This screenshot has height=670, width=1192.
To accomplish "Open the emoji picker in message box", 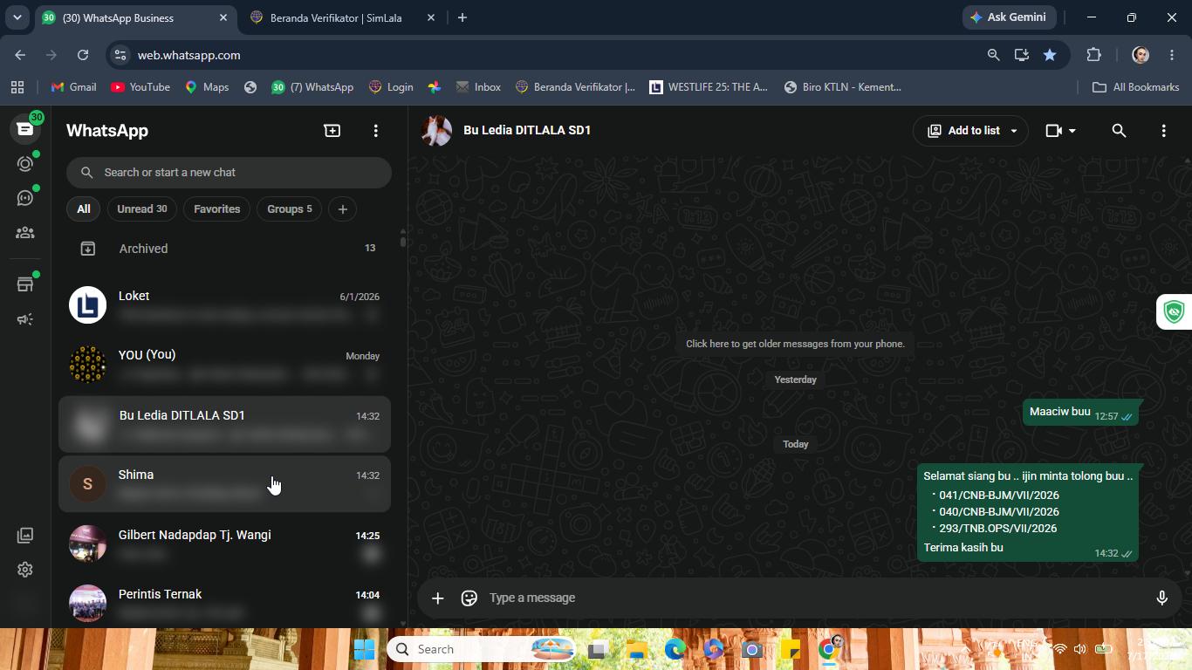I will 469,598.
